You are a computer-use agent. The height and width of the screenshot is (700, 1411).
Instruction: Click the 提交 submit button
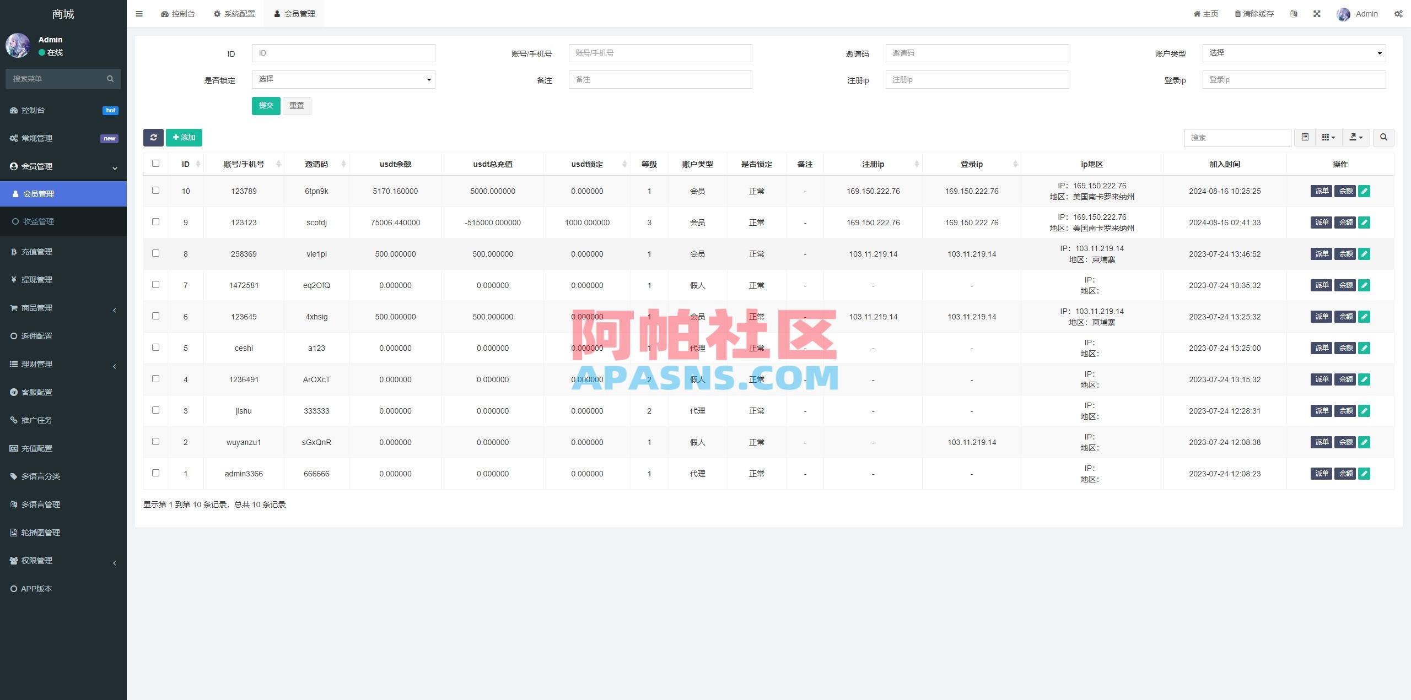click(266, 105)
